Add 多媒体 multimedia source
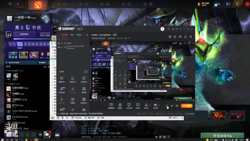The height and width of the screenshot is (141, 250). [138, 106]
